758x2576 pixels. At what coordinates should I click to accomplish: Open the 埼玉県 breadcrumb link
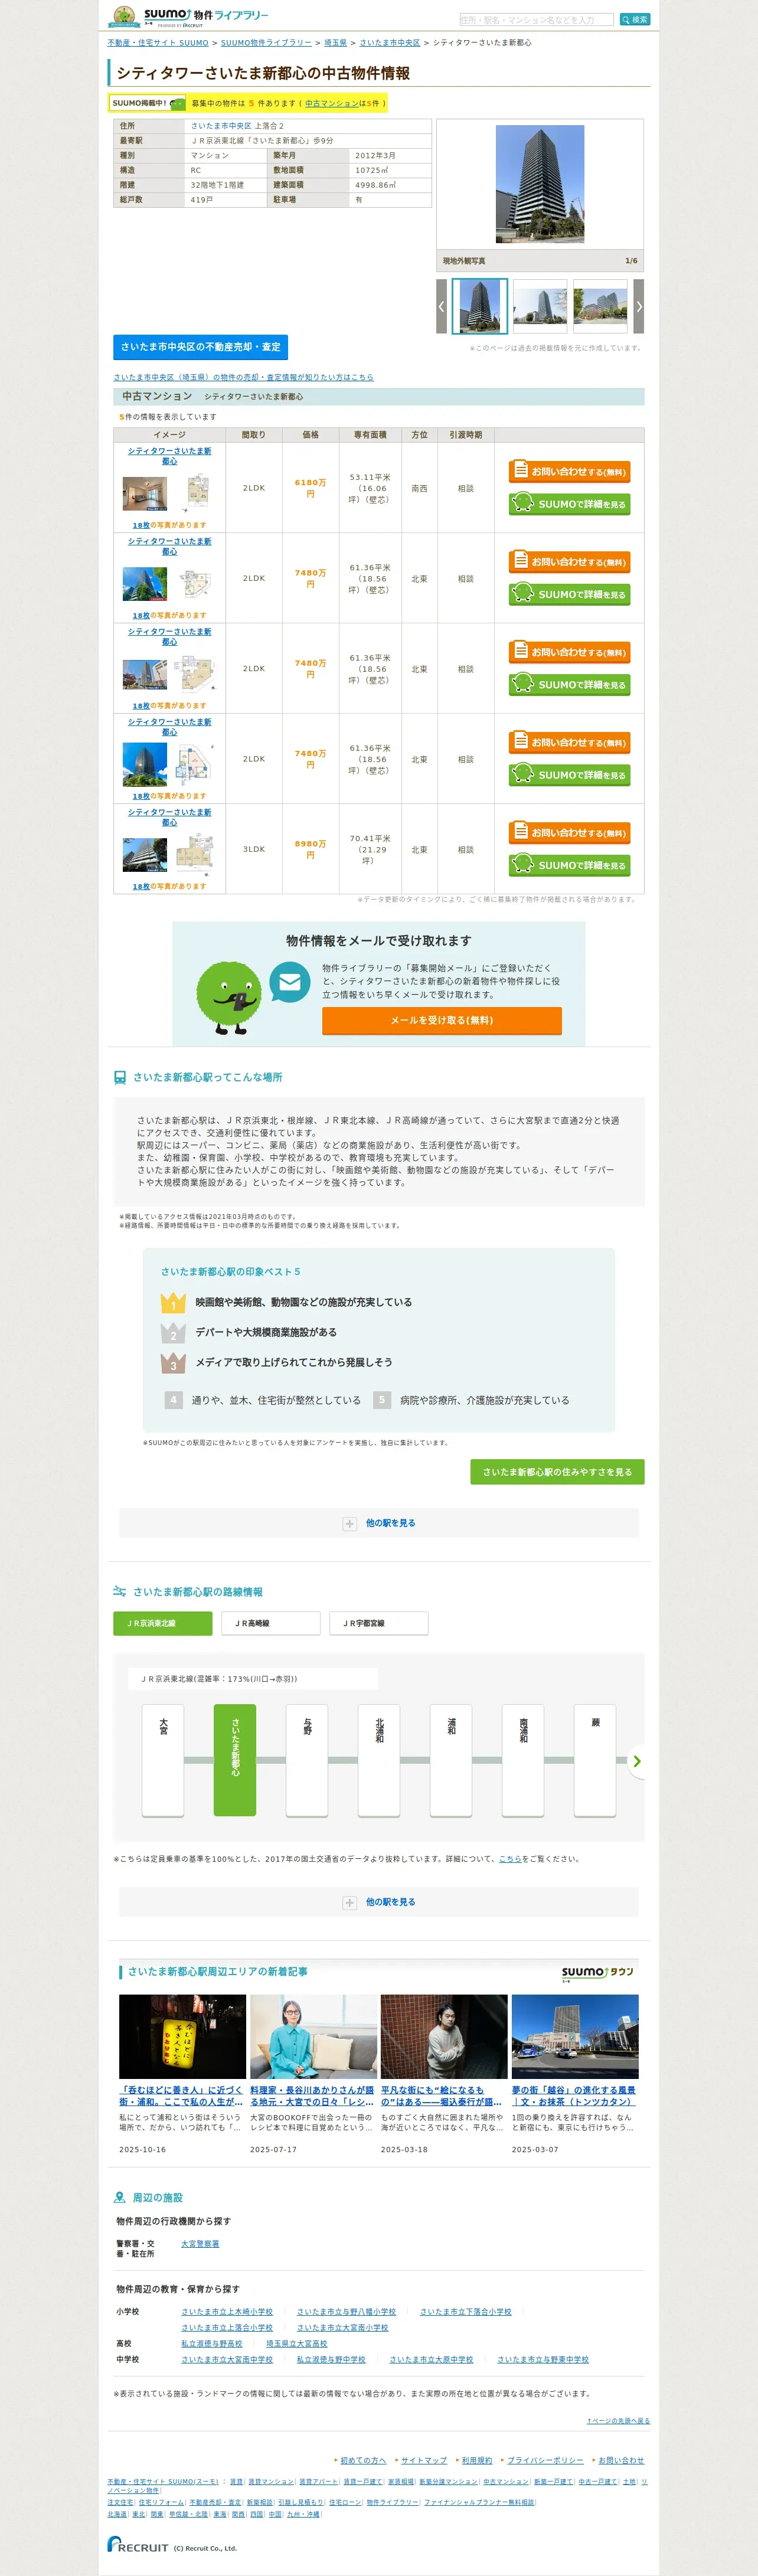[335, 43]
